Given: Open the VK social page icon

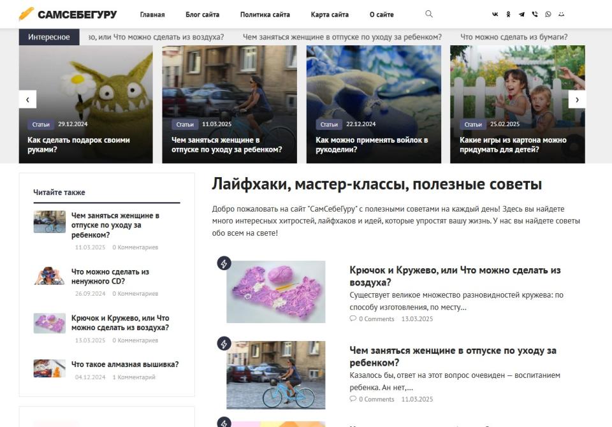Looking at the screenshot, I should click(495, 15).
